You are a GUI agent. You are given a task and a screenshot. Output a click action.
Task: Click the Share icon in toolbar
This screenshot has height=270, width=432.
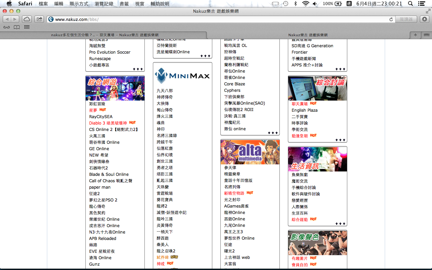point(39,19)
